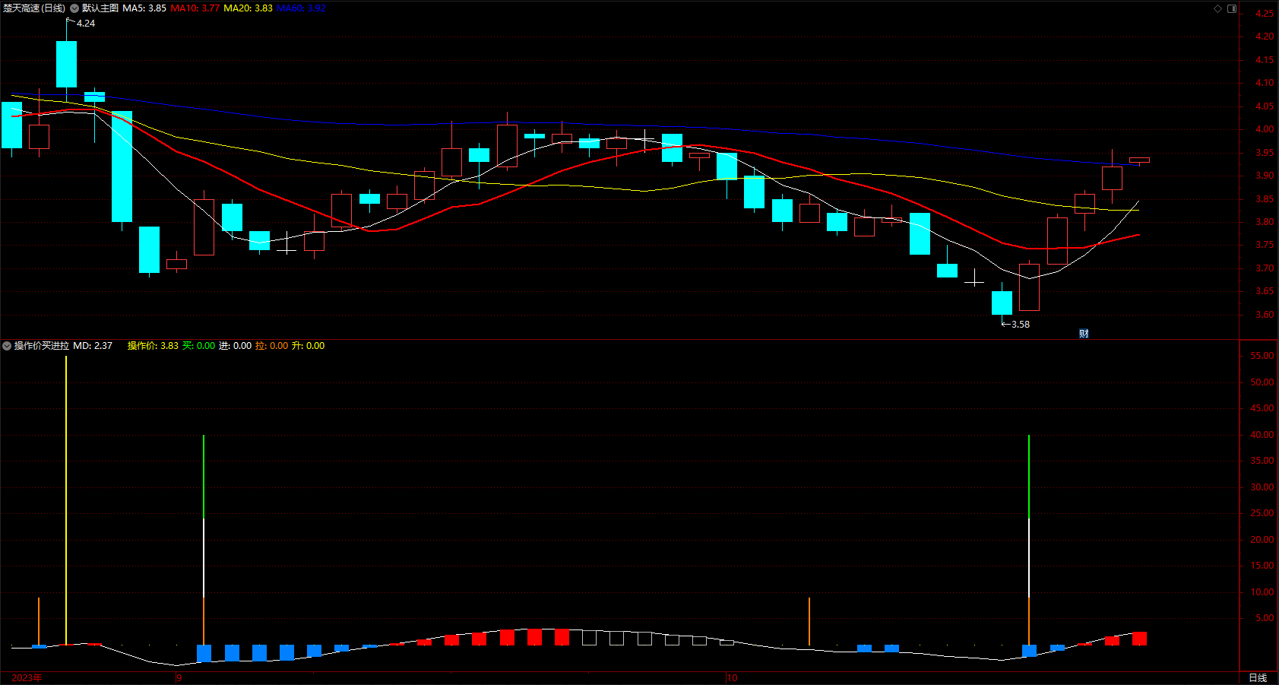Screen dimensions: 1279x685
Task: Click the 日线 period button at bottom right
Action: click(1258, 677)
